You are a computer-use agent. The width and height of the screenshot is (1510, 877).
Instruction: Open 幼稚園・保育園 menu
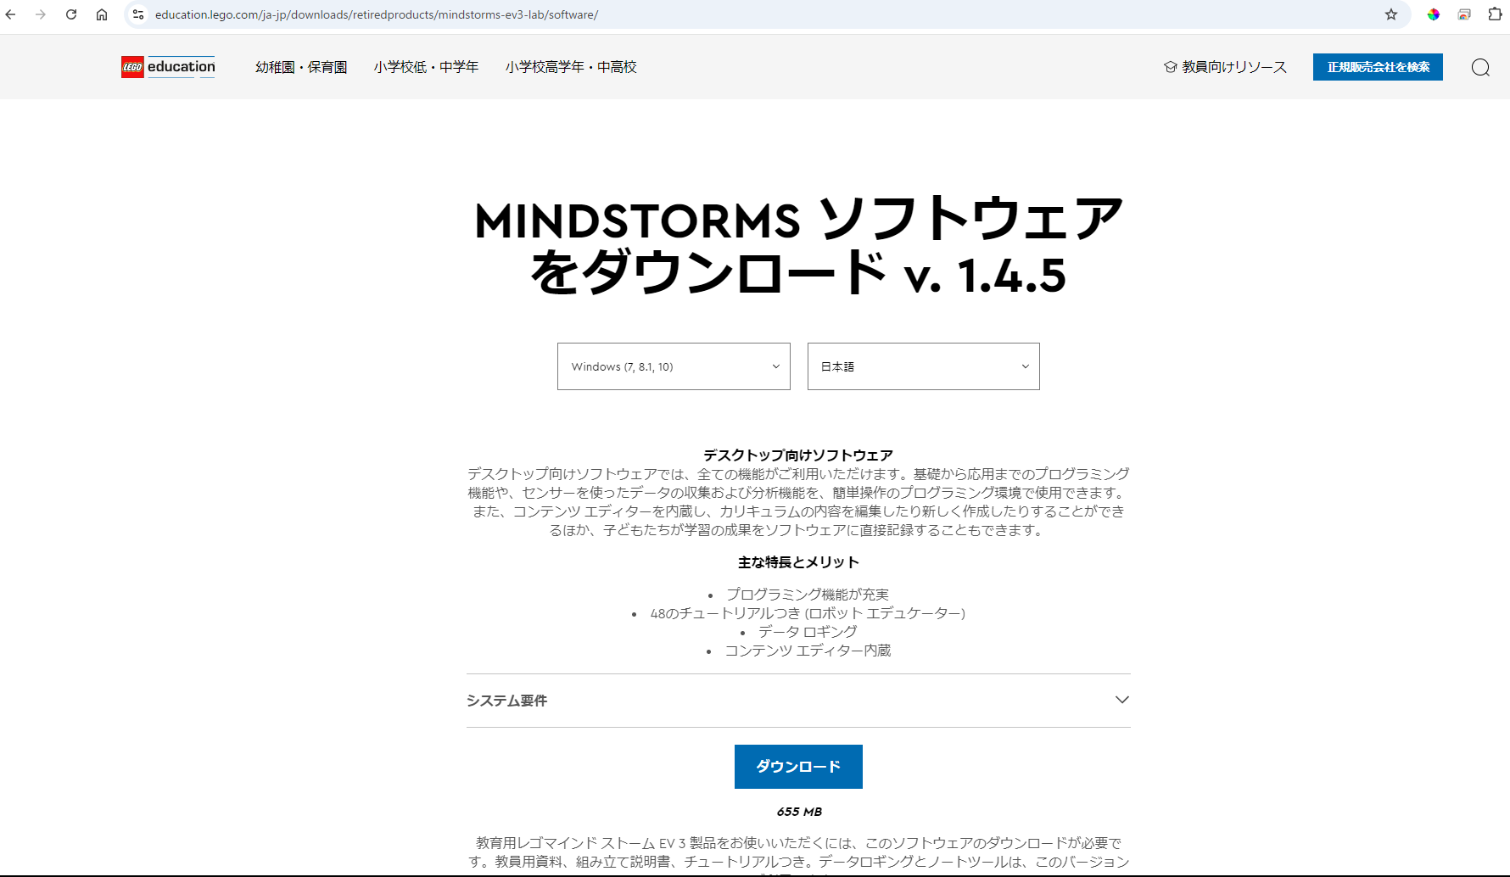[x=301, y=67]
